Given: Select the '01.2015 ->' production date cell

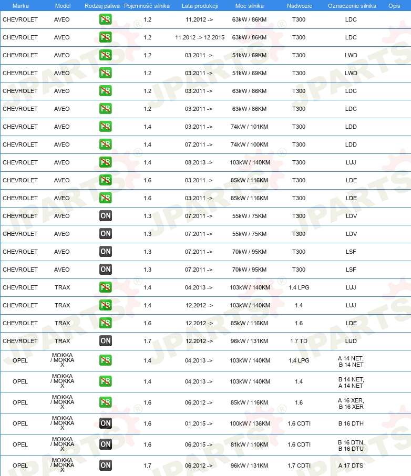Looking at the screenshot, I should [x=199, y=423].
